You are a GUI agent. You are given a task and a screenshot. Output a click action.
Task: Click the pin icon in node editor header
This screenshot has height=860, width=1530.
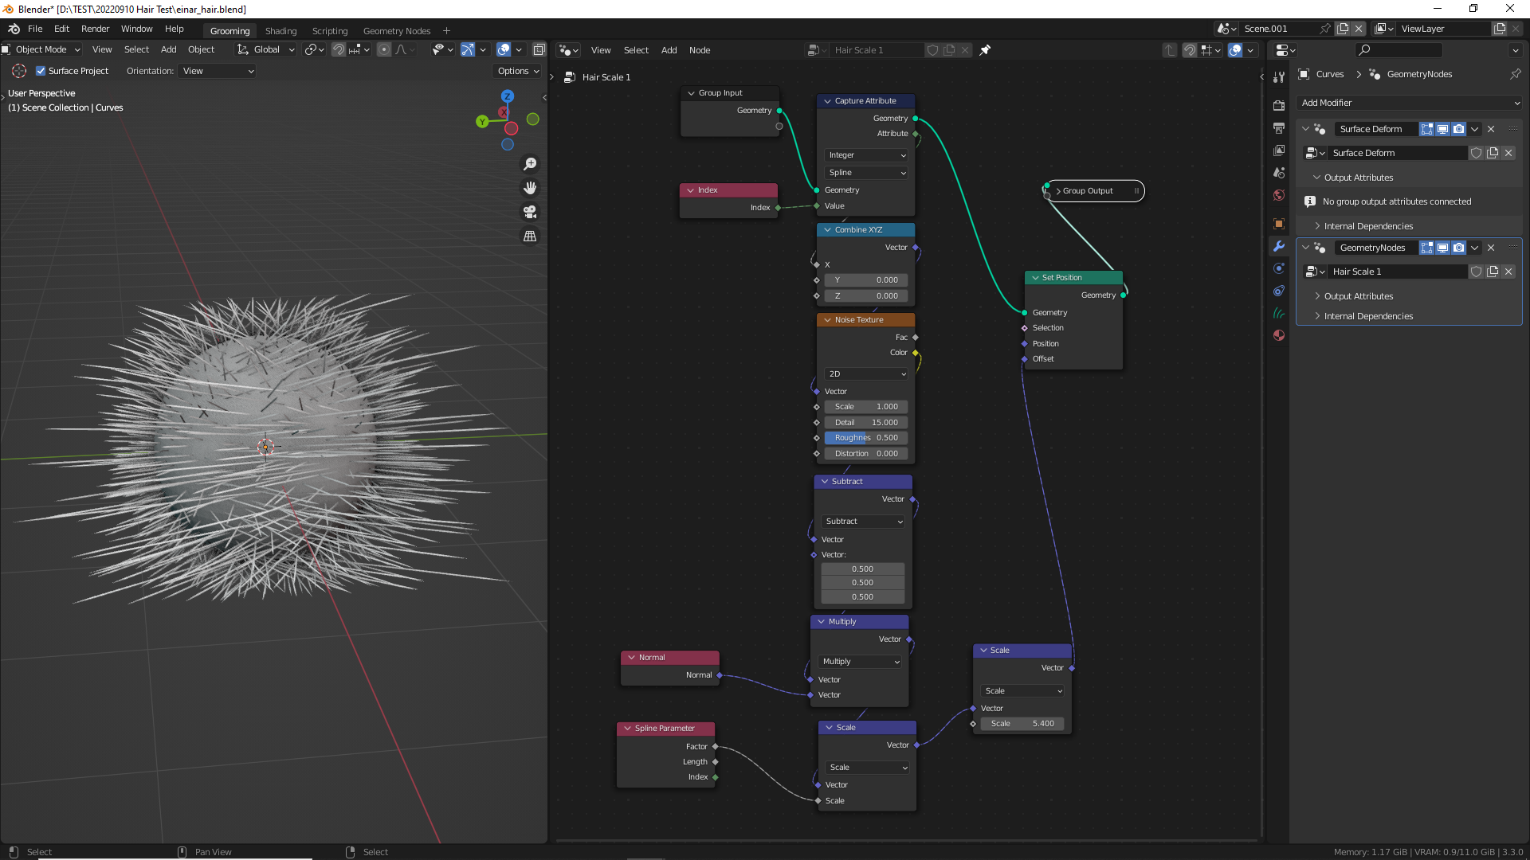click(x=985, y=50)
